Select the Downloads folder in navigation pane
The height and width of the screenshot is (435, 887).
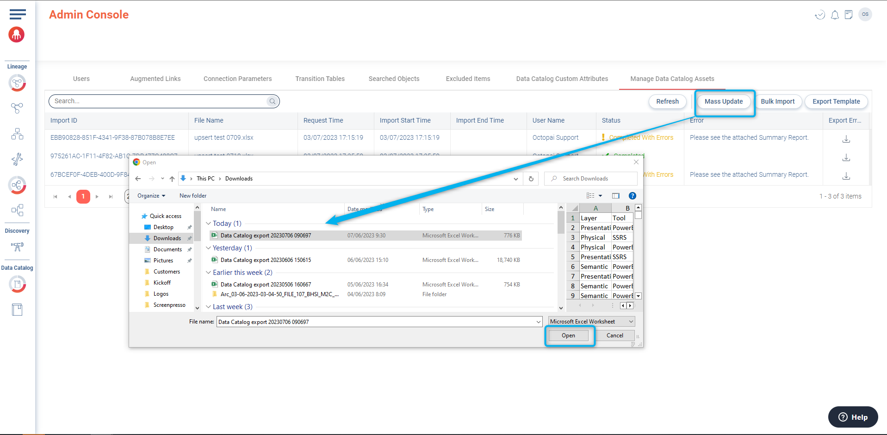(167, 238)
